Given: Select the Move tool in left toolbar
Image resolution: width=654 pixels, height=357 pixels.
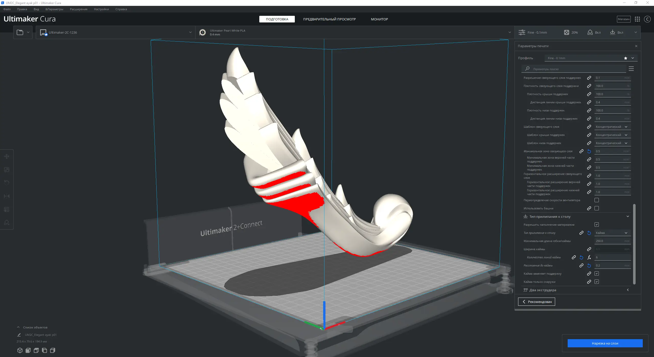Looking at the screenshot, I should (7, 156).
